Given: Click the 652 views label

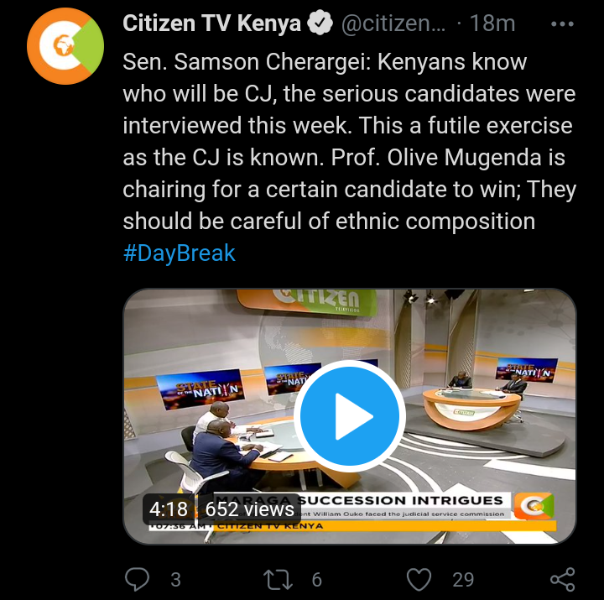Looking at the screenshot, I should [250, 509].
